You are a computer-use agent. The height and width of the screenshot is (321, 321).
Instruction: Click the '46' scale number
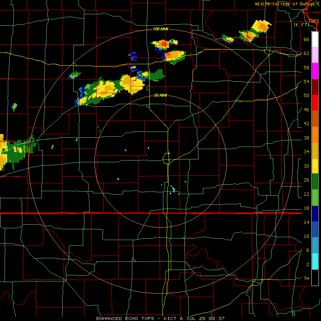306,110
